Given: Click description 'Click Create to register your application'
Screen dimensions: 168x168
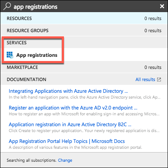Looking at the screenshot, I should (84, 131).
